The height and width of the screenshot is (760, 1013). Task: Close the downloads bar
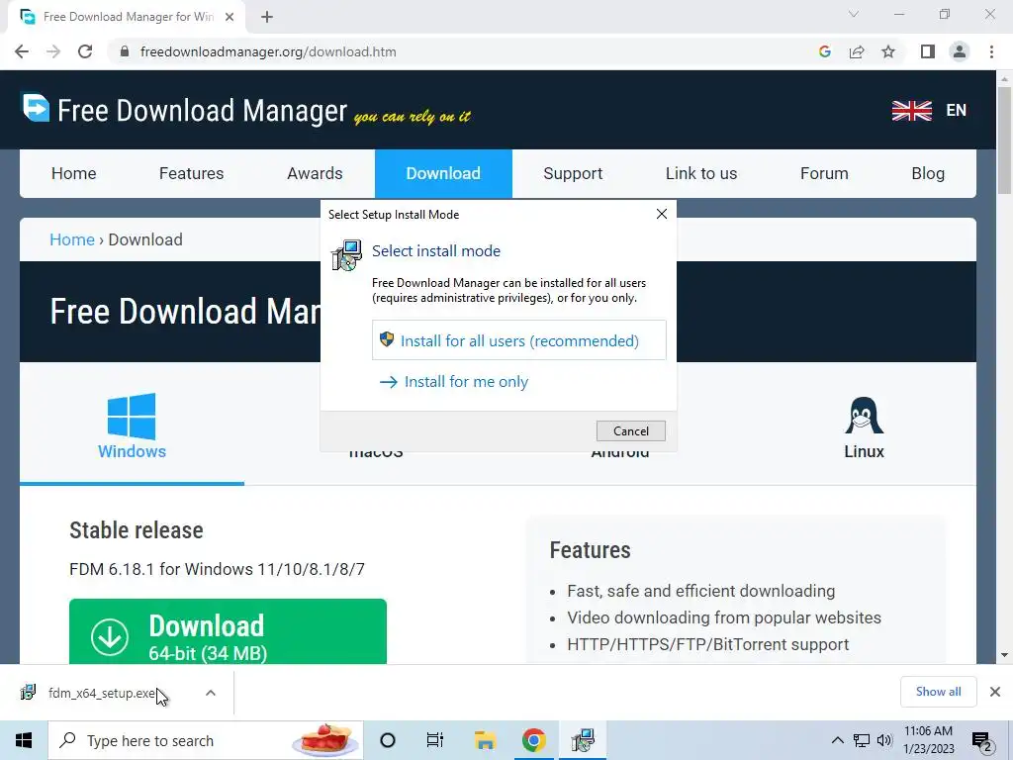[995, 692]
